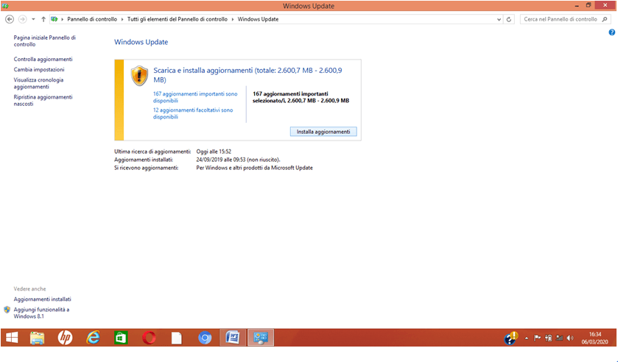Click the Forward navigation arrow
Image resolution: width=618 pixels, height=362 pixels.
coord(22,19)
